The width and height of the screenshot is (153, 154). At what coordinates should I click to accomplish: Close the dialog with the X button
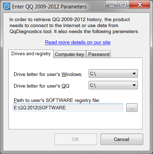tap(140, 5)
